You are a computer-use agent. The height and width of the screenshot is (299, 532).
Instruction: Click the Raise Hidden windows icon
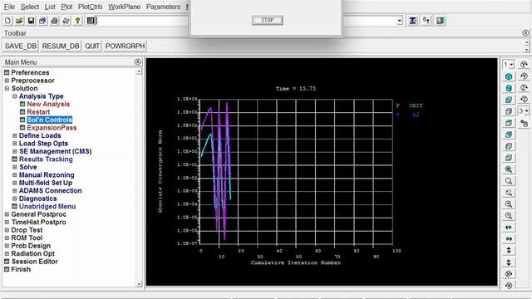(x=412, y=21)
